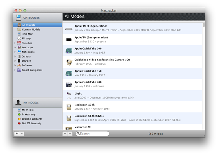Click the model list minus button
Viewport: 218px width, 155px height.
pyautogui.click(x=70, y=134)
